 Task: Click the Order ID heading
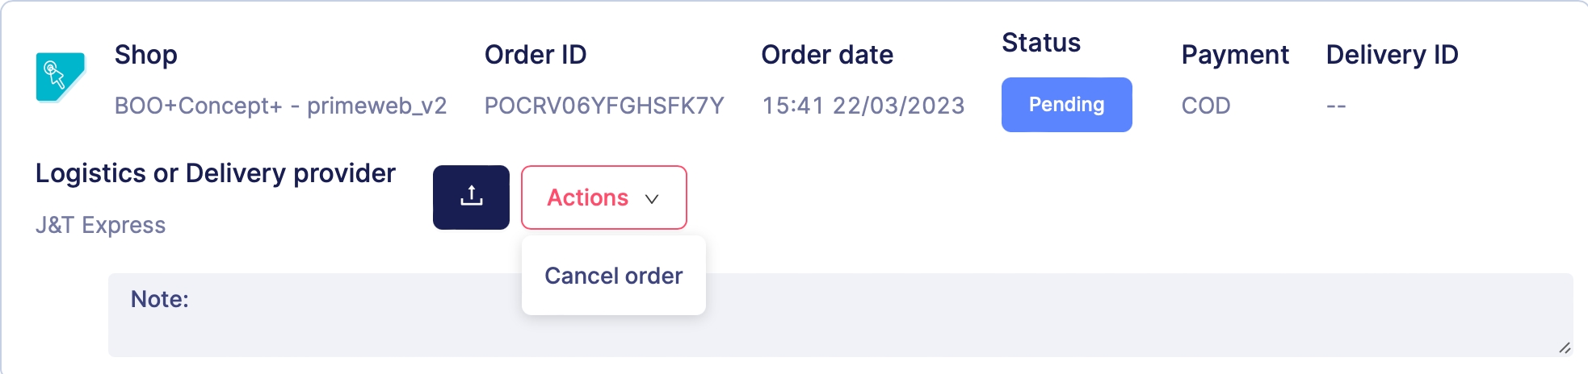(x=536, y=55)
